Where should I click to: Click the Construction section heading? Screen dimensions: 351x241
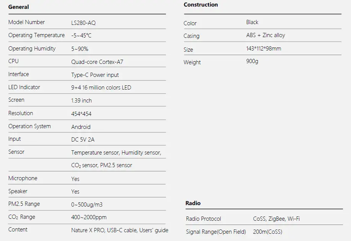[201, 5]
